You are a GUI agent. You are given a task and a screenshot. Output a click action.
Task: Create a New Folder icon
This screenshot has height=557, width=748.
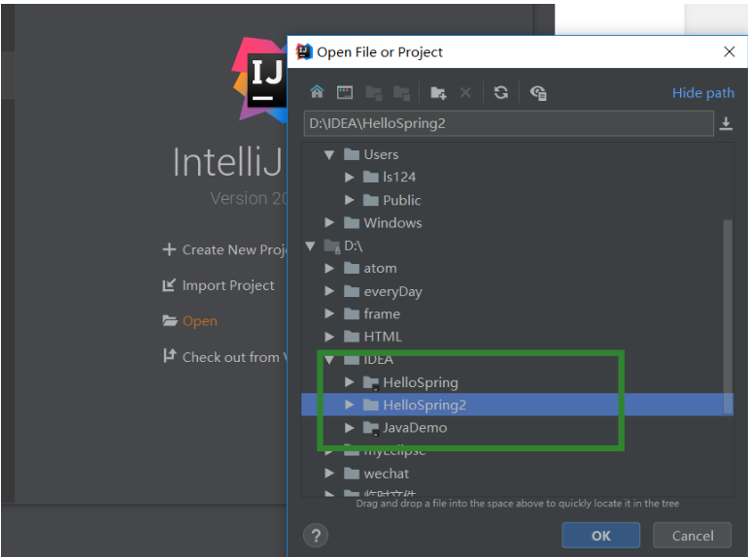438,92
